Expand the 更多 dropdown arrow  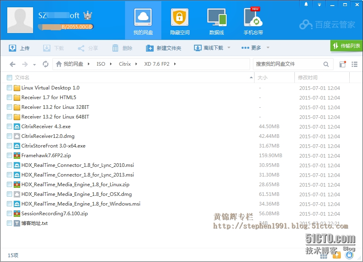coord(268,48)
